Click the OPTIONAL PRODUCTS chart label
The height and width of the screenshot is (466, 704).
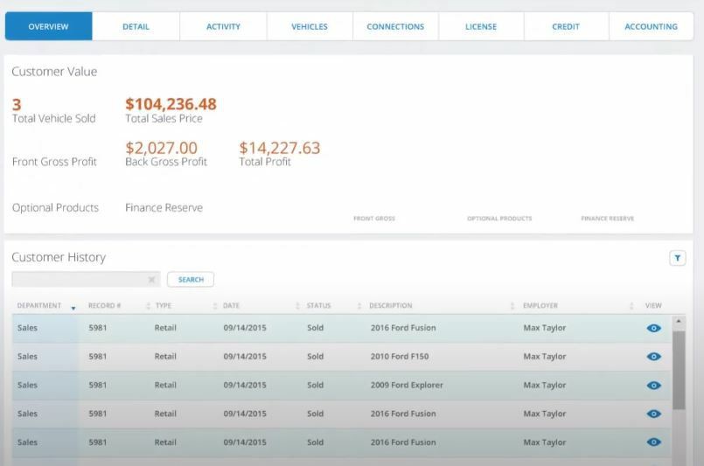coord(499,219)
